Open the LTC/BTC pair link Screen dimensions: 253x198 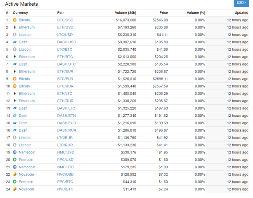[x=65, y=49]
